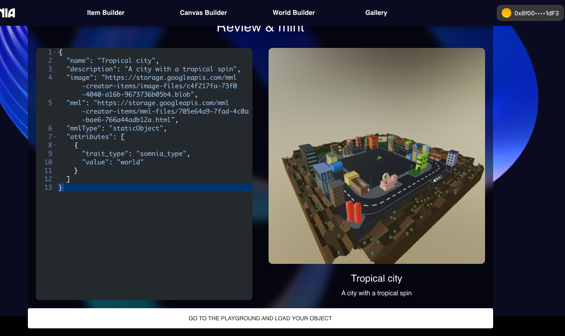Viewport: 565px width, 336px height.
Task: Click the 0x8f00 wallet address text
Action: (536, 13)
